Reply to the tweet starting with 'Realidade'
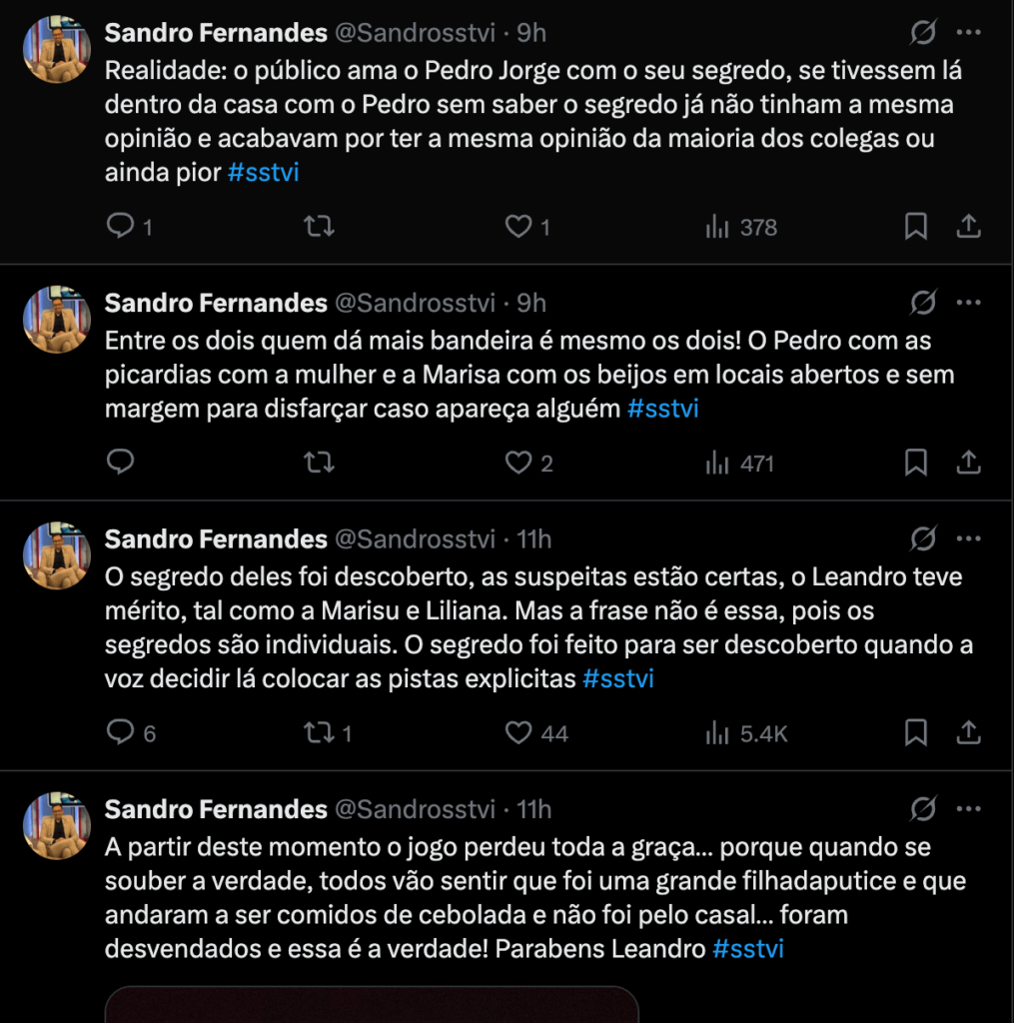1014x1023 pixels. [121, 227]
